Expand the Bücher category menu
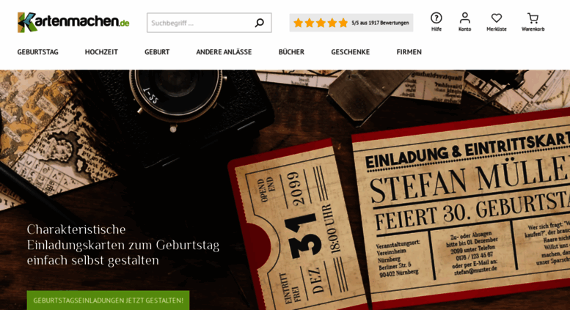Viewport: 570px width, 310px height. pyautogui.click(x=291, y=52)
